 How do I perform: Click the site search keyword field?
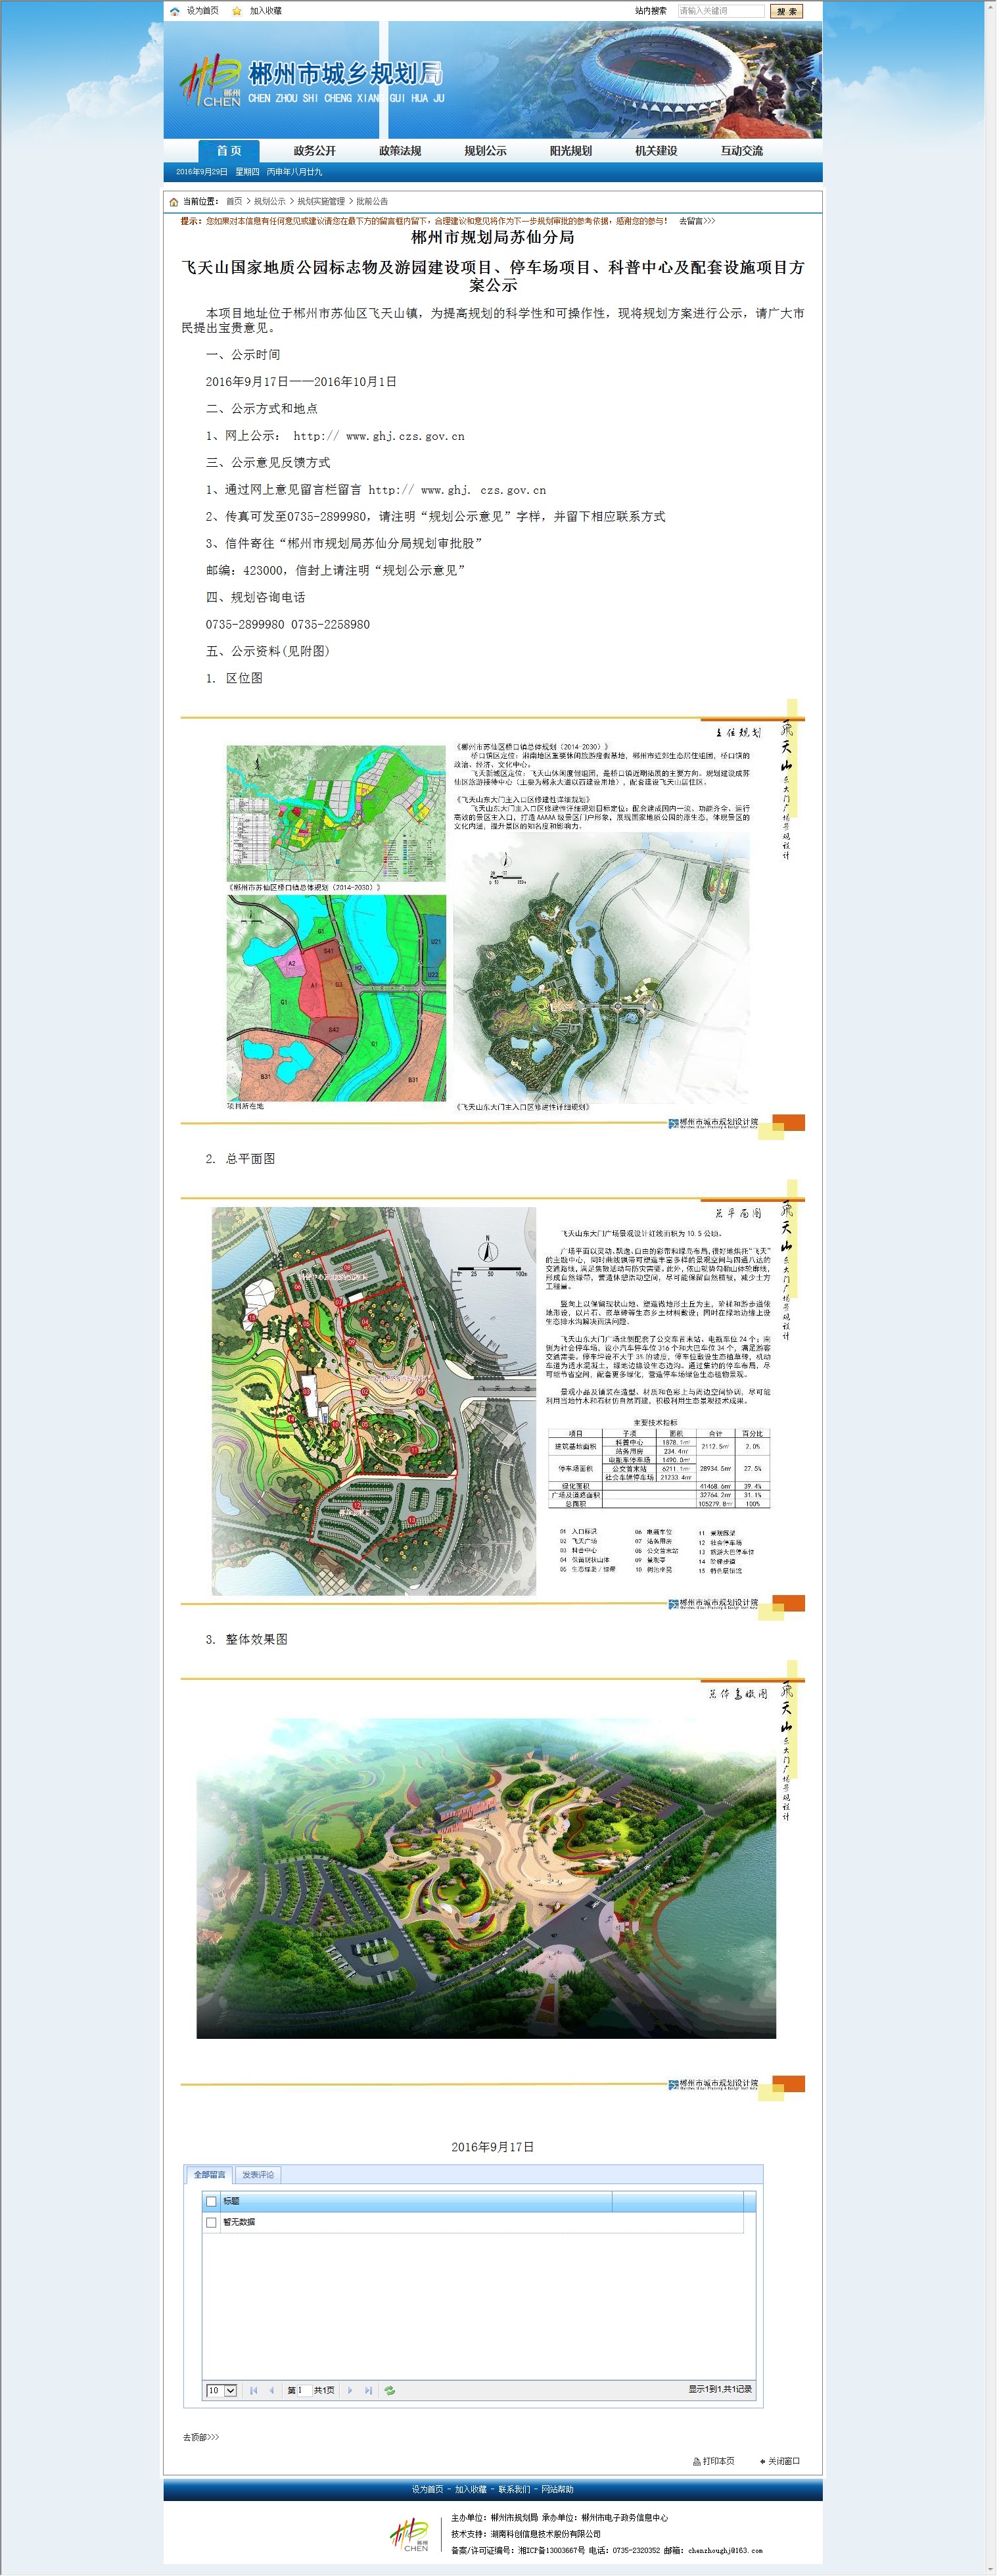click(720, 11)
